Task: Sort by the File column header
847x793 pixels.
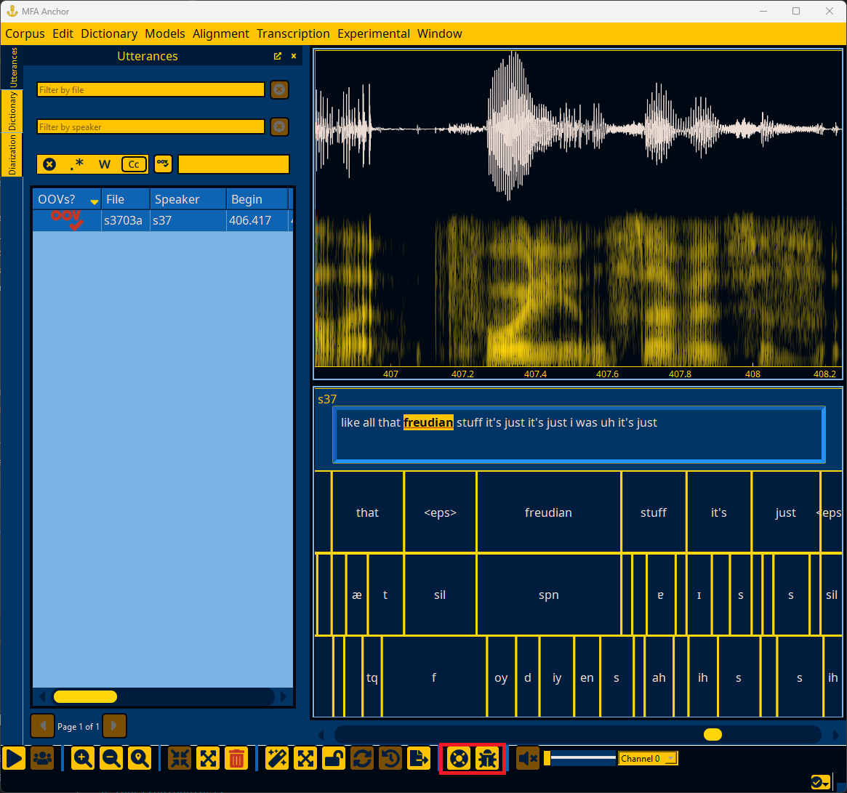Action: 126,199
